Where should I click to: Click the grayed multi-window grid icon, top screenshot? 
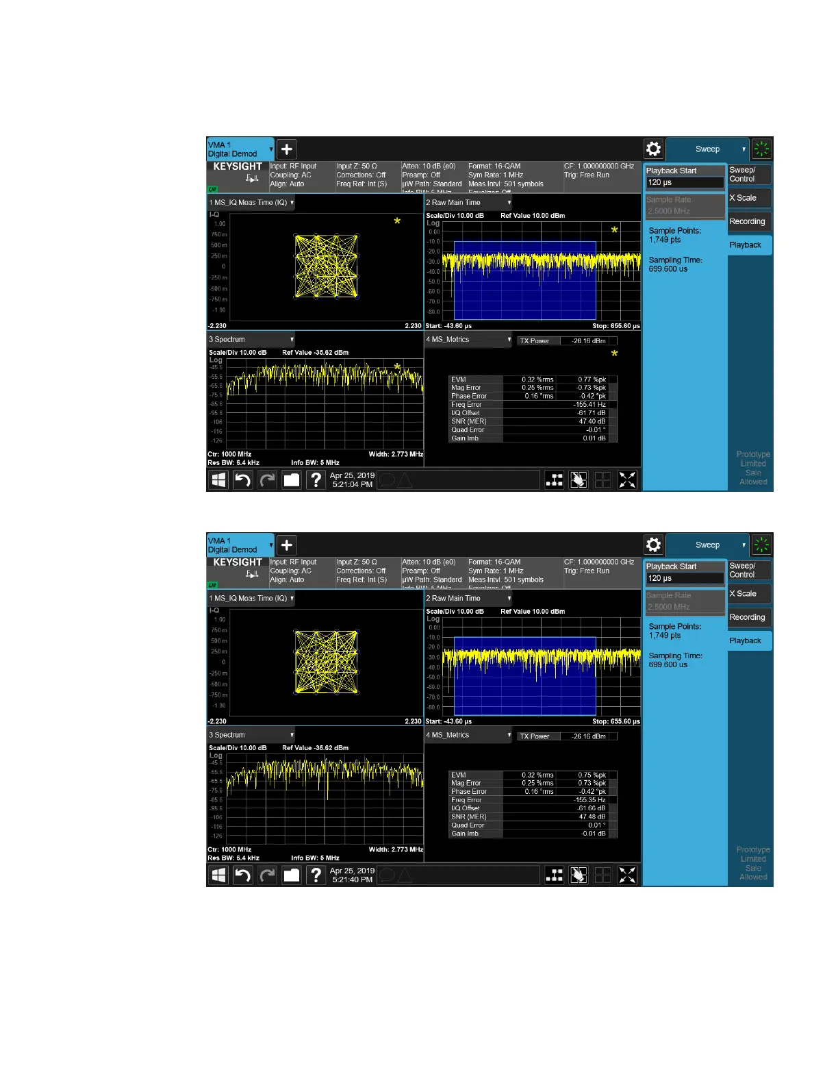coord(603,479)
